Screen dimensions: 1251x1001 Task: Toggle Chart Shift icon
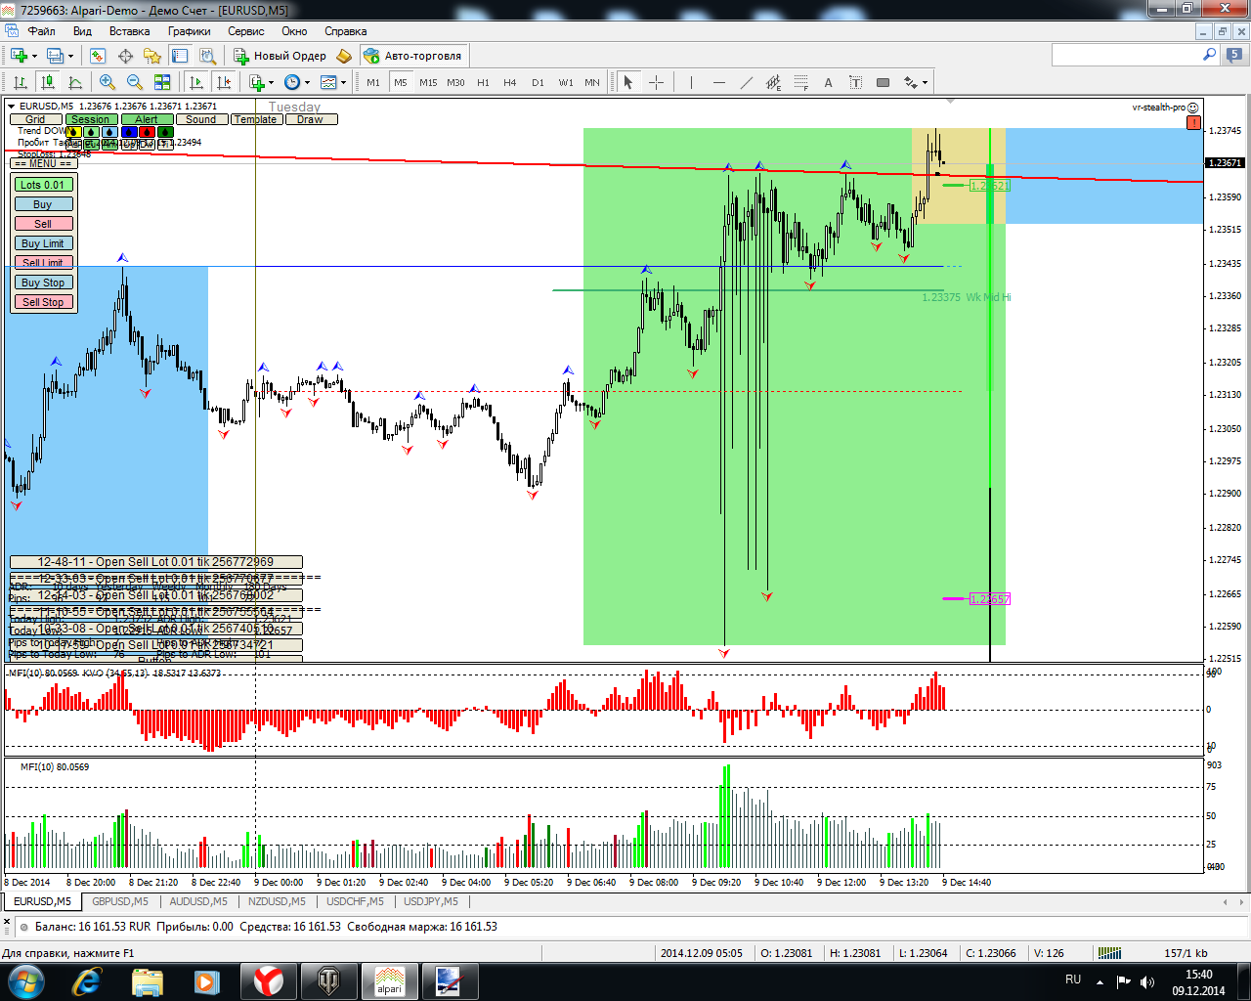click(224, 82)
